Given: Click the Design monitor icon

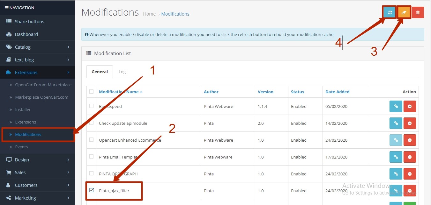Looking at the screenshot, I should 9,160.
